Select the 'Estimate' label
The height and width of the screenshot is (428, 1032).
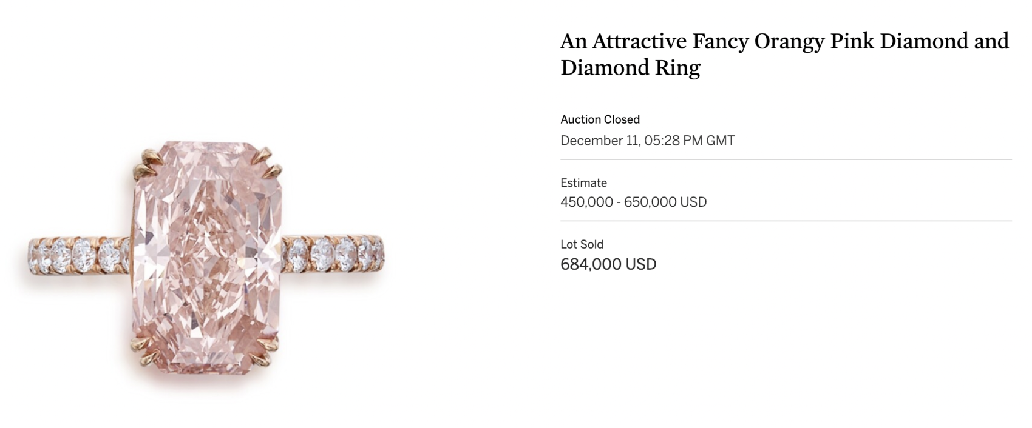583,182
